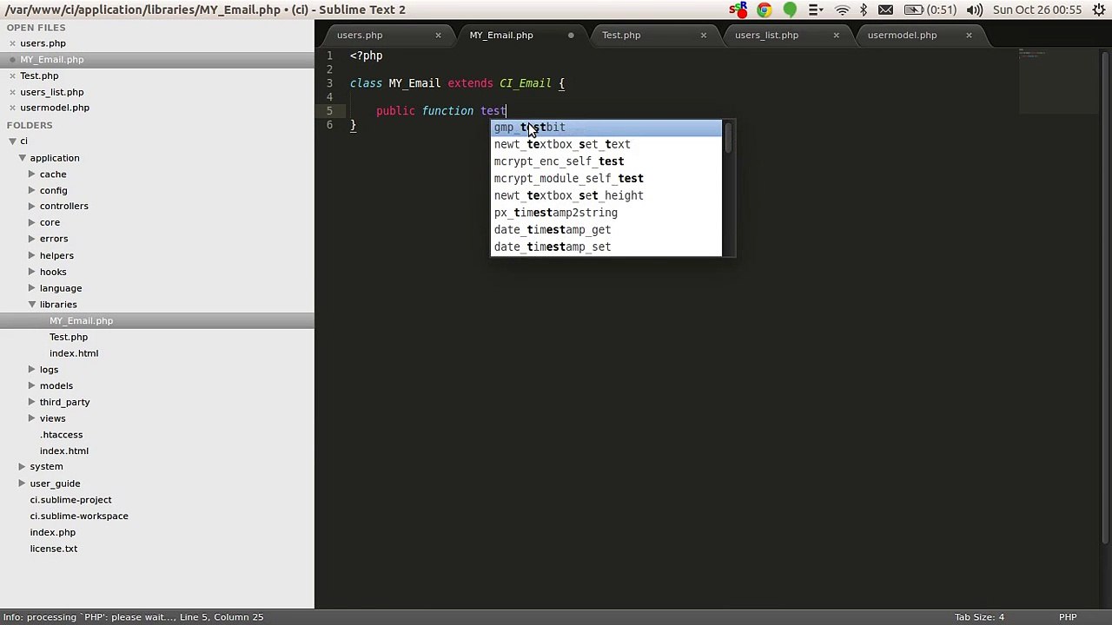The image size is (1112, 625).
Task: Open the Wi-Fi network indicator
Action: [x=842, y=10]
